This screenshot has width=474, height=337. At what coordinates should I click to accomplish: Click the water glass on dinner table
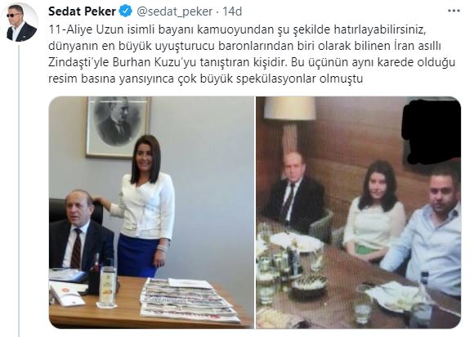click(x=363, y=305)
